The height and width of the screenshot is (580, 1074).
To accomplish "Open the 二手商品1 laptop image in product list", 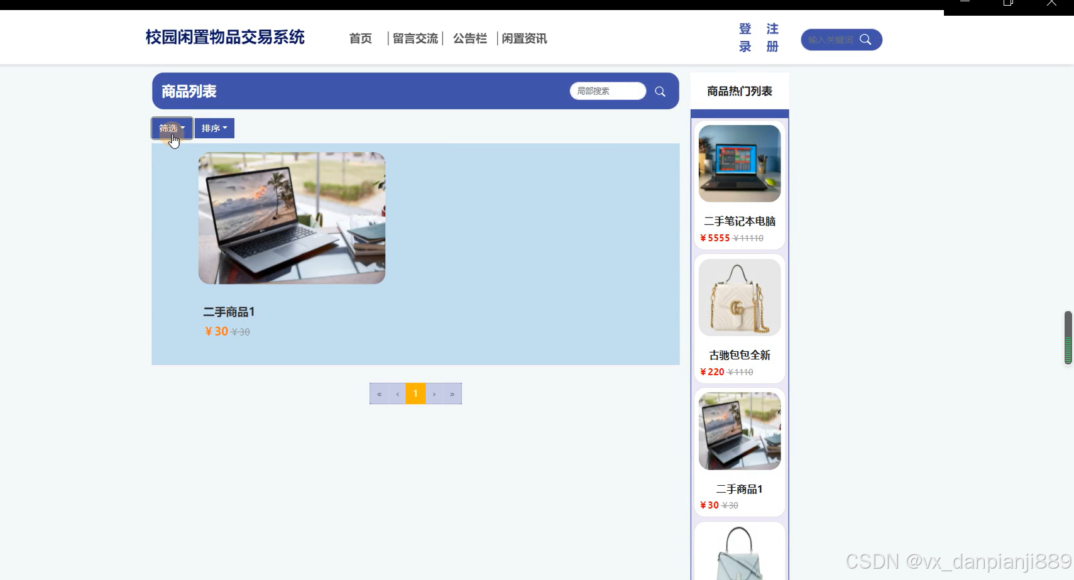I will pyautogui.click(x=292, y=218).
